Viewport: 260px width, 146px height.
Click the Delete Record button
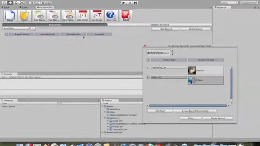196,29
